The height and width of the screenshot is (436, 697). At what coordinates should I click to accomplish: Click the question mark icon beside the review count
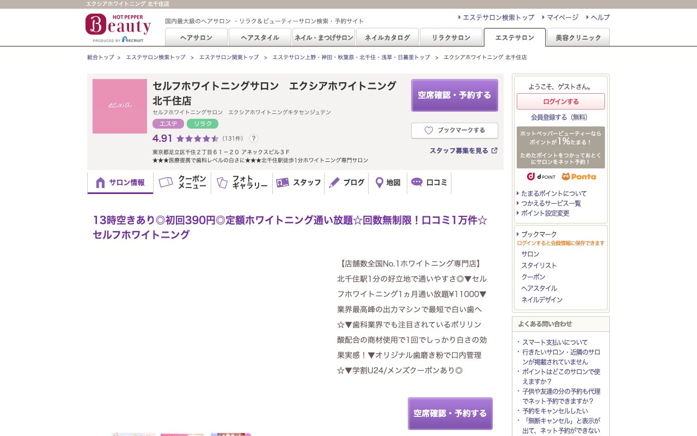click(x=254, y=138)
